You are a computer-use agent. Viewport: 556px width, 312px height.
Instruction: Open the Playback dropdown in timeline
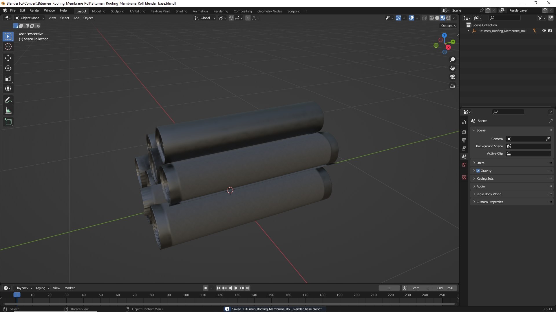[23, 288]
